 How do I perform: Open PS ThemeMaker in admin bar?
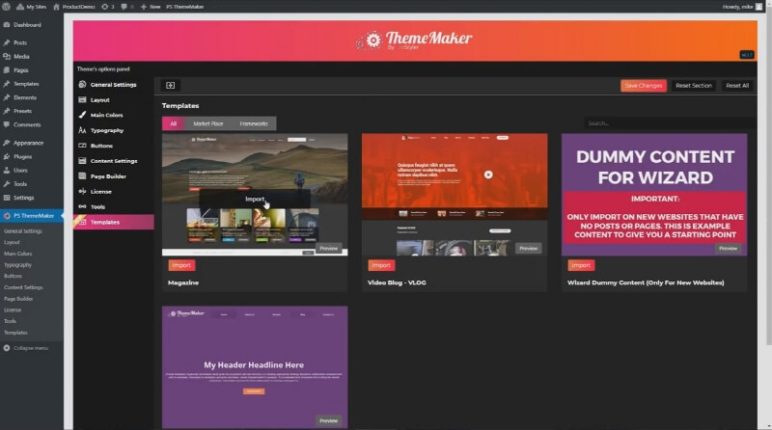coord(184,7)
